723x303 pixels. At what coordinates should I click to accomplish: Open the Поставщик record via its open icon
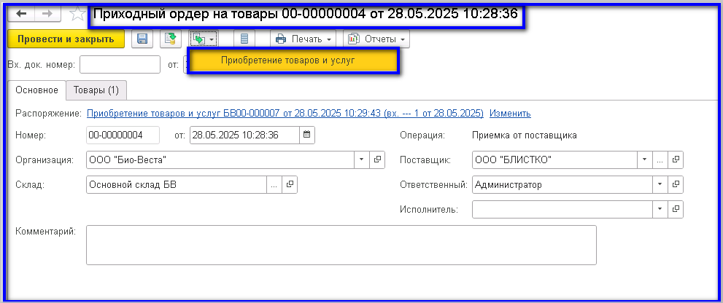click(x=676, y=160)
